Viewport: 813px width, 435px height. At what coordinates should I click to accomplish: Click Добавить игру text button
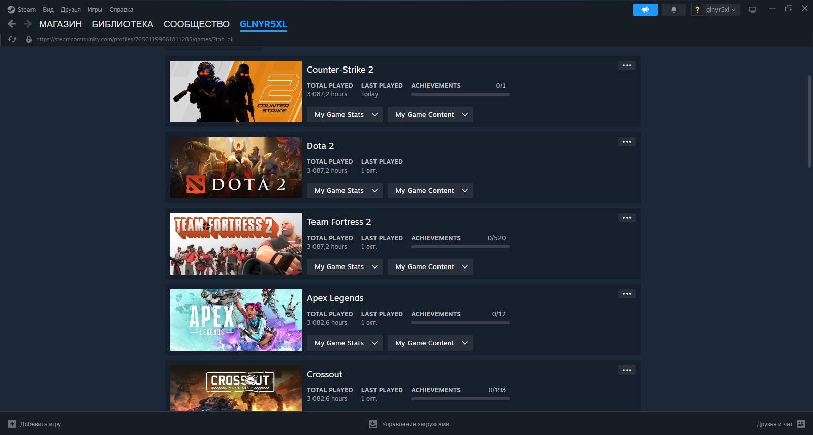pyautogui.click(x=41, y=424)
